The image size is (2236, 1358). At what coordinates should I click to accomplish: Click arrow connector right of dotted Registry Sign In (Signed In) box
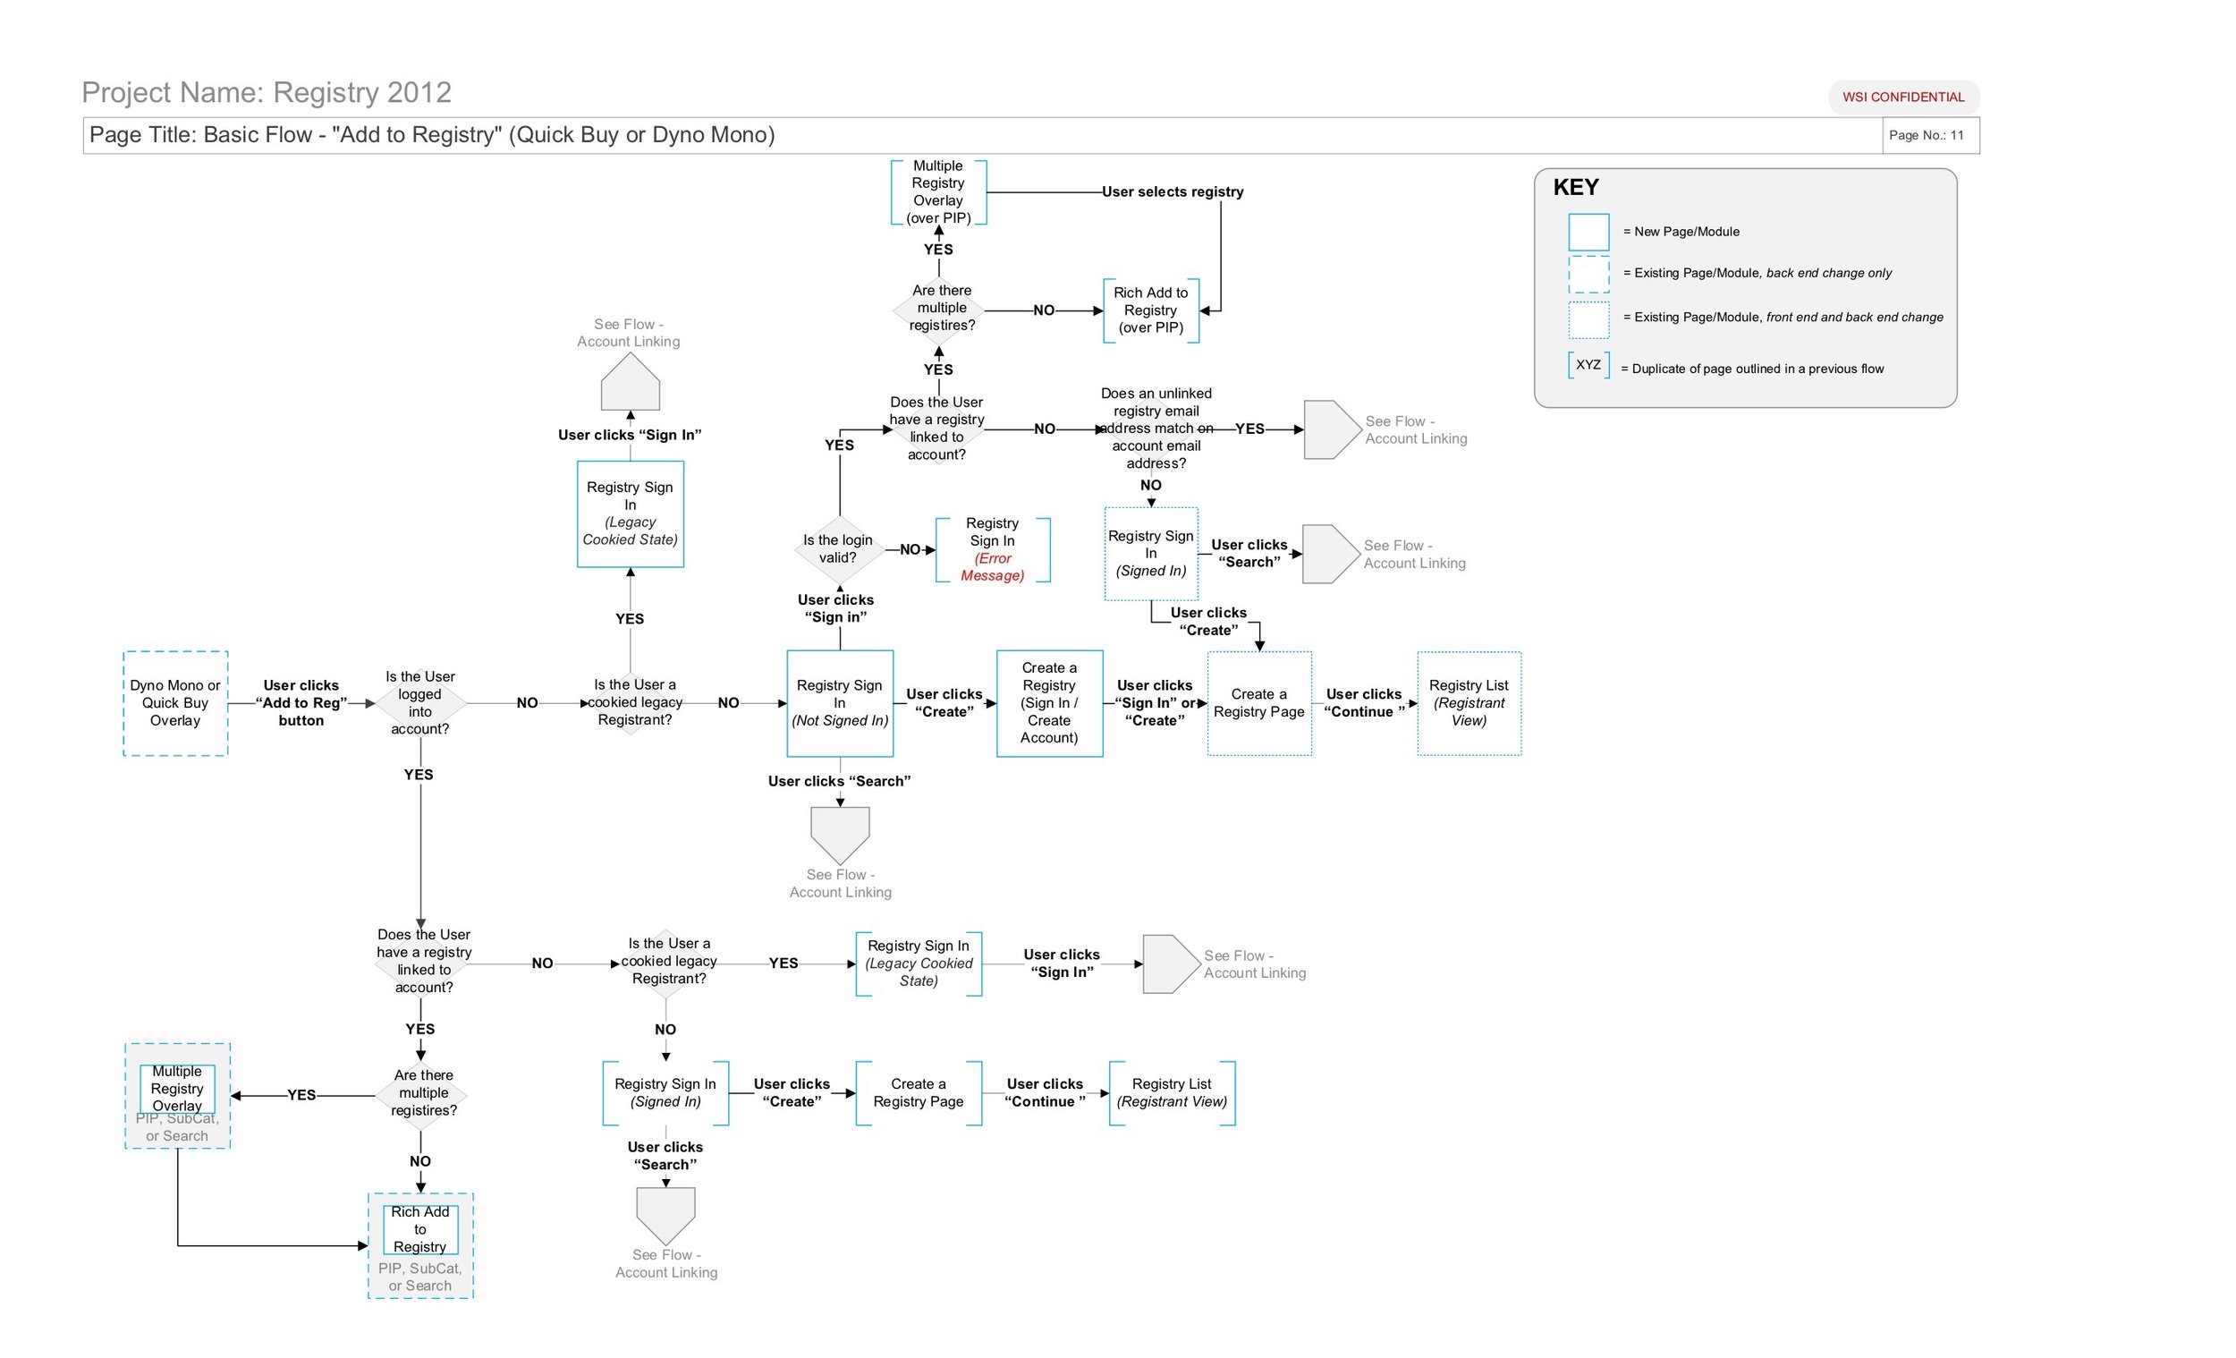(1331, 554)
